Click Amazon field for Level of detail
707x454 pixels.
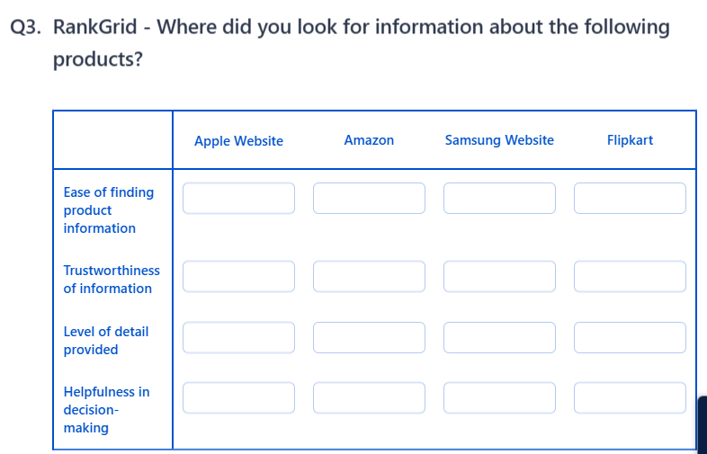(369, 338)
